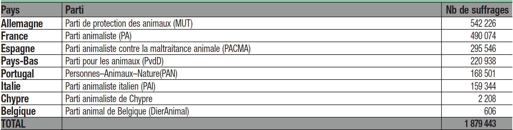Click the total value 1 879 443
513x130 pixels.
pos(480,124)
